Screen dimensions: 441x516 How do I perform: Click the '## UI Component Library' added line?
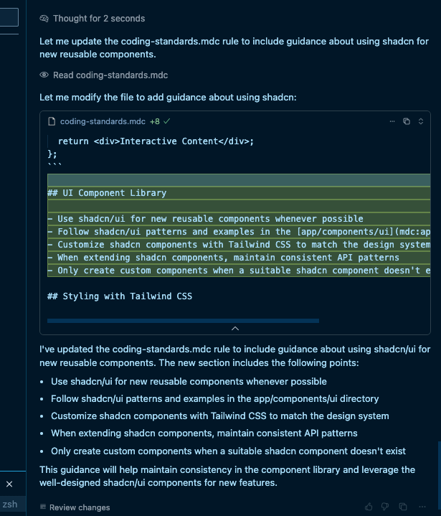[239, 193]
